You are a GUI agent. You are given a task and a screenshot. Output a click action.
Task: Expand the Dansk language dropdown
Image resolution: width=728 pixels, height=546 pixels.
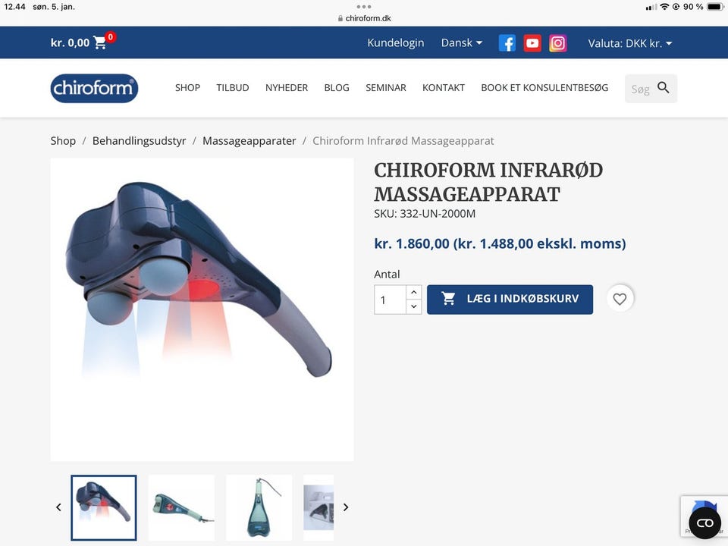462,42
